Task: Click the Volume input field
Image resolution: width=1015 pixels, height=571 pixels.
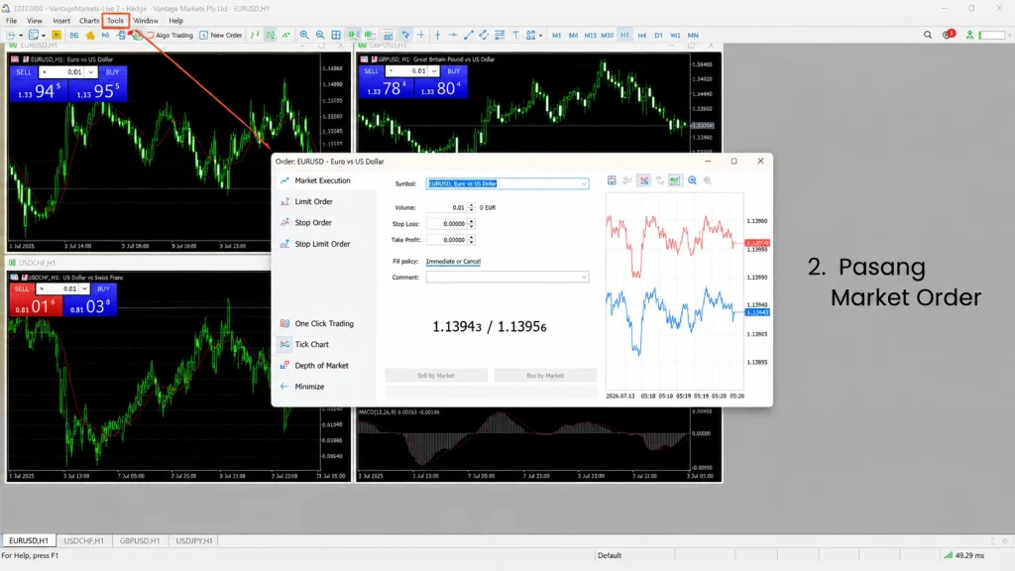Action: click(x=446, y=207)
